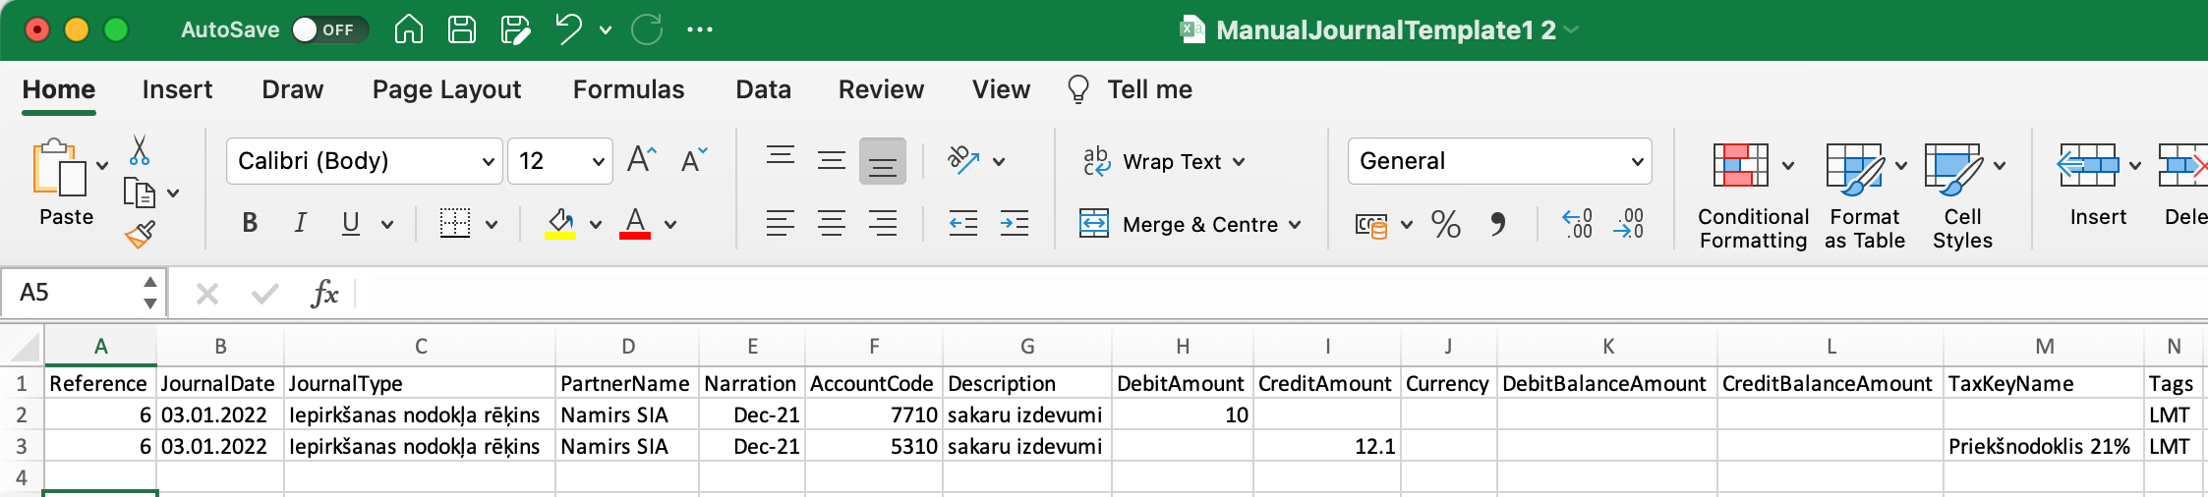Click the Cut scissors icon
The width and height of the screenshot is (2208, 497).
140,150
